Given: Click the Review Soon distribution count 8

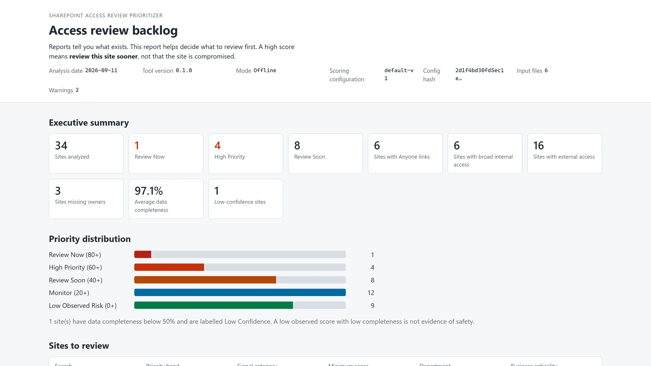Looking at the screenshot, I should coord(372,280).
